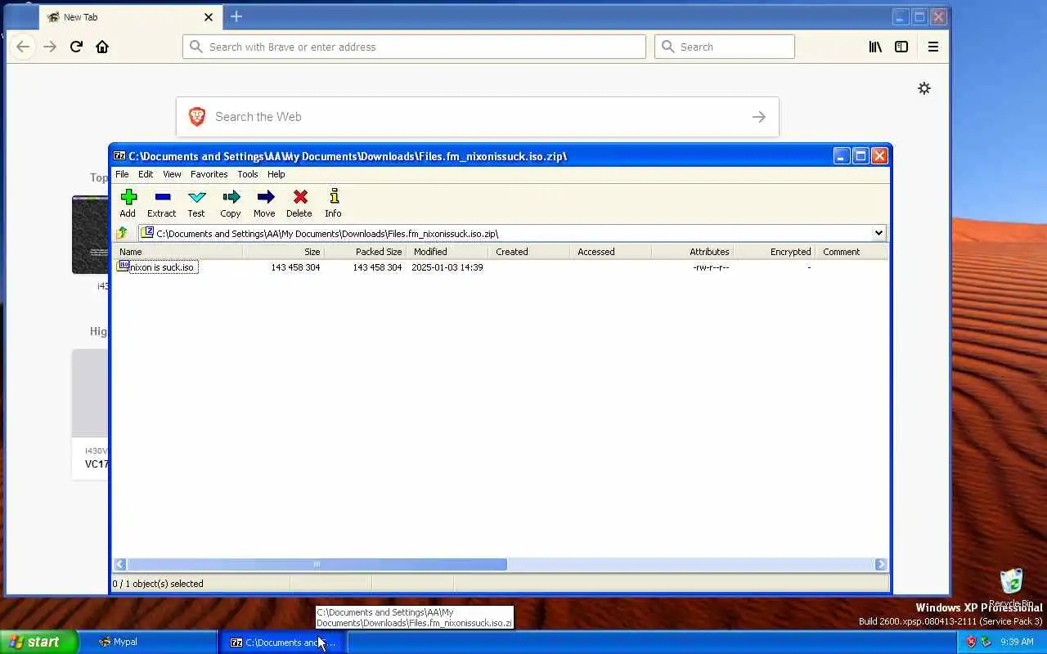
Task: Click horizontal scrollbar left arrow
Action: (120, 564)
